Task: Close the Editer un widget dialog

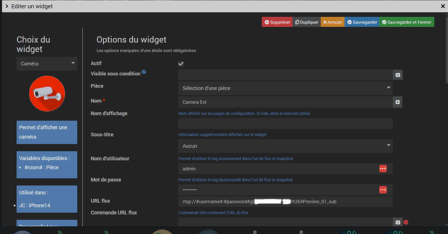Action: click(x=443, y=6)
